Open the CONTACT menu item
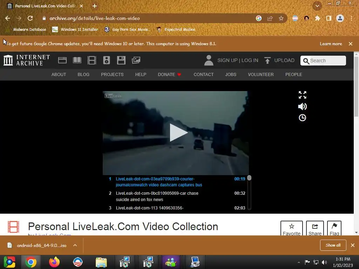The image size is (359, 269). 204,75
